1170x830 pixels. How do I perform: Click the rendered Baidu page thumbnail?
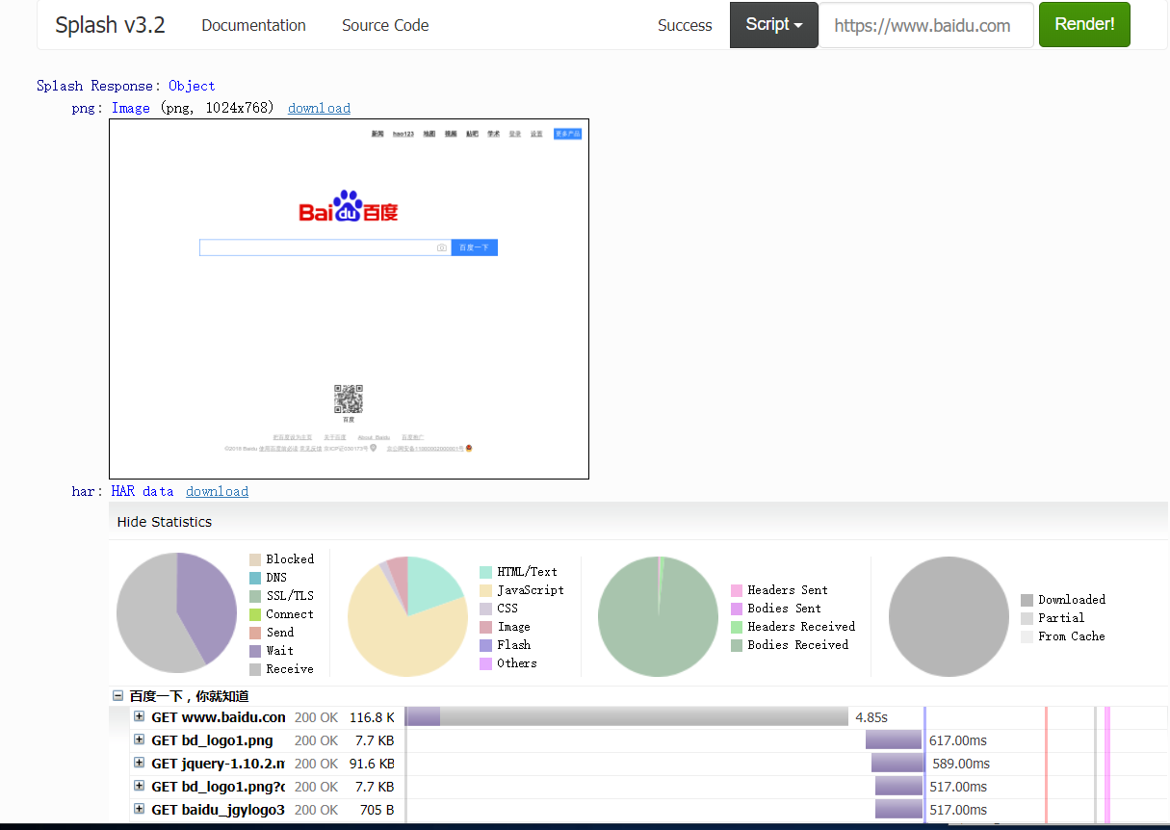[x=349, y=298]
